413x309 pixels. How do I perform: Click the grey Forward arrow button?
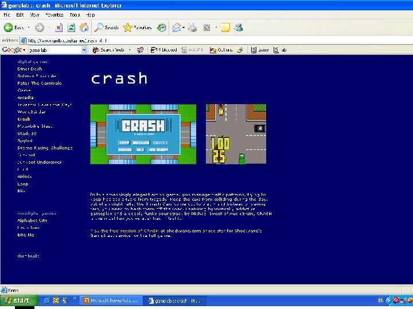(40, 27)
